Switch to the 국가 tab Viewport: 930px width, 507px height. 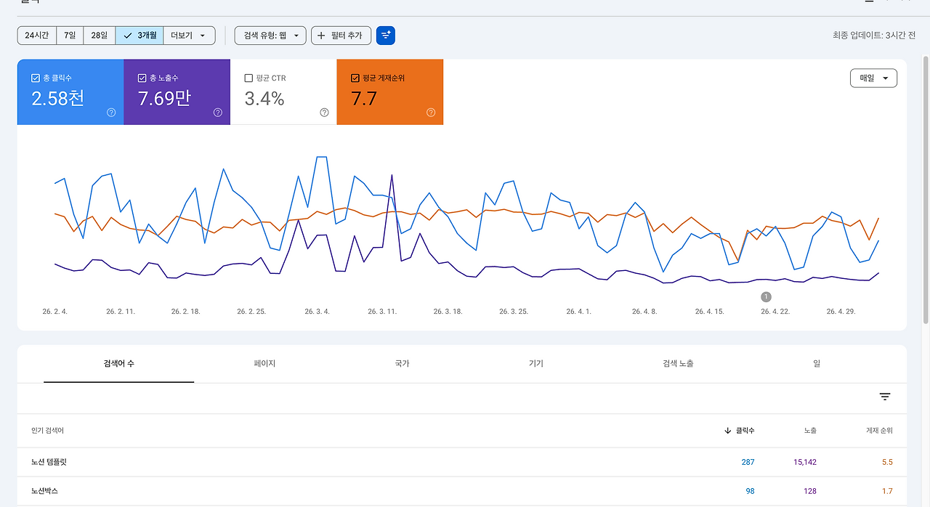coord(403,363)
